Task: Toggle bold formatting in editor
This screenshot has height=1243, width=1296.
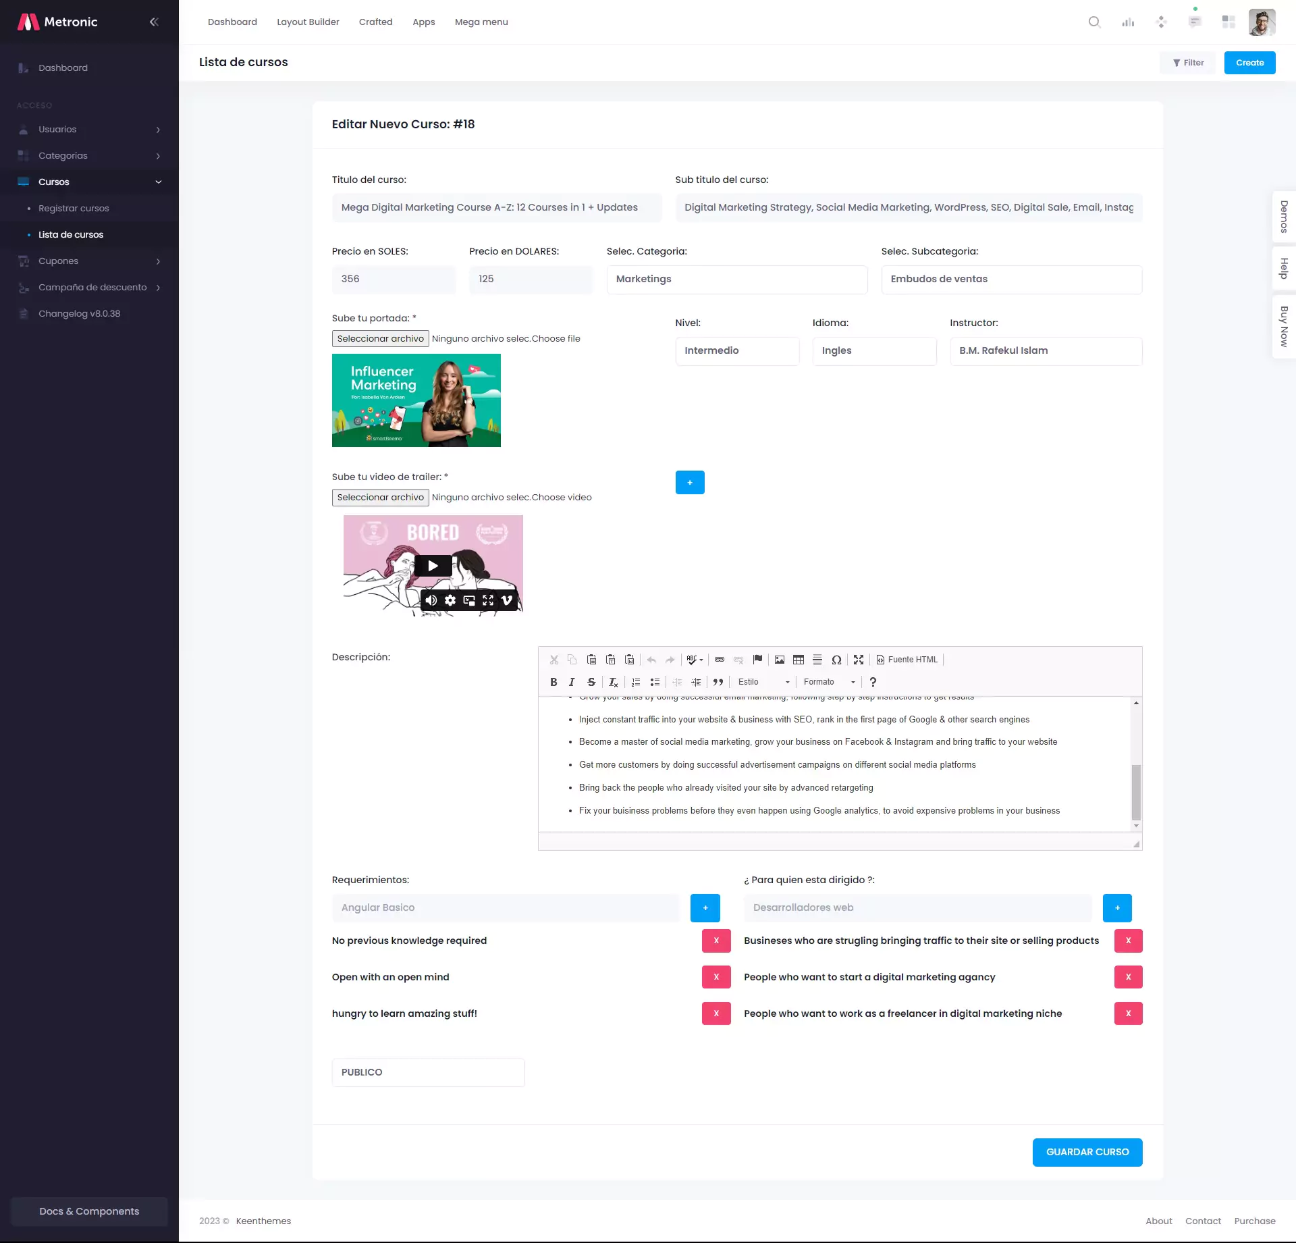Action: pyautogui.click(x=553, y=682)
